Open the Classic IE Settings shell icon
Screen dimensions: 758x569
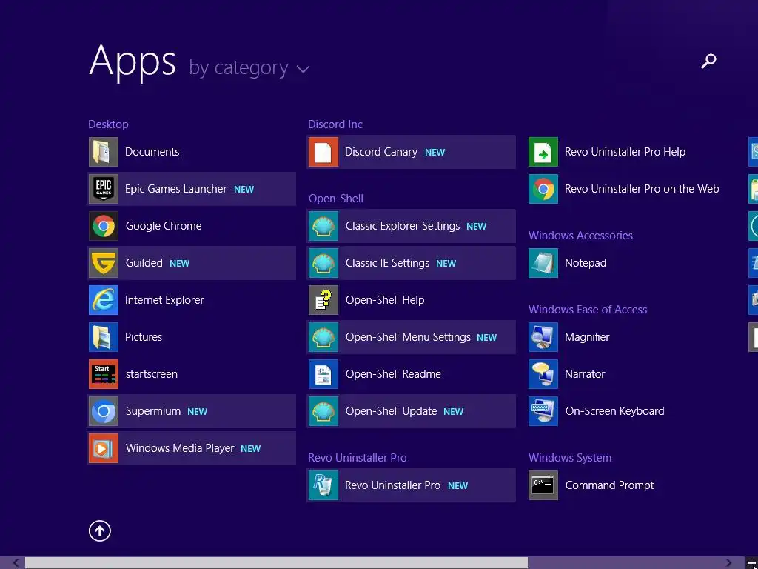point(323,263)
